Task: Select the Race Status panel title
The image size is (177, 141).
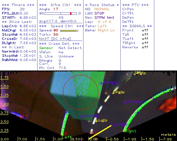Action: (x=102, y=5)
